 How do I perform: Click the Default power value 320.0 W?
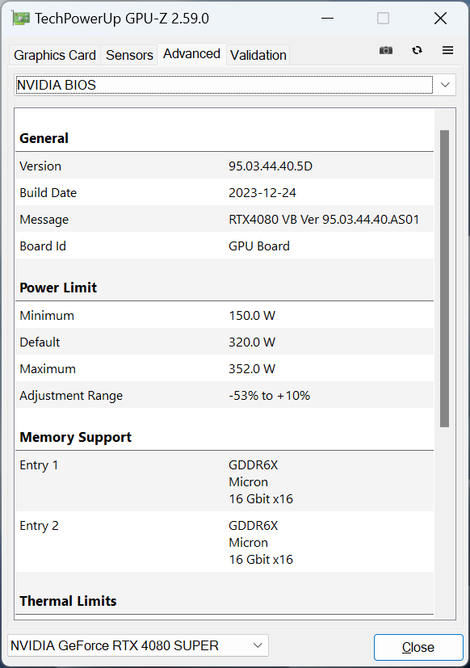(252, 342)
